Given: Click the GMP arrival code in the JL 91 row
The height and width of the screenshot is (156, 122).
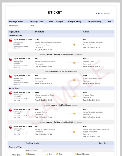Looking at the screenshot, I should [85, 76].
